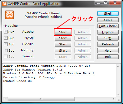
Task: Click the Tomcat Admin button
Action: pos(83,57)
